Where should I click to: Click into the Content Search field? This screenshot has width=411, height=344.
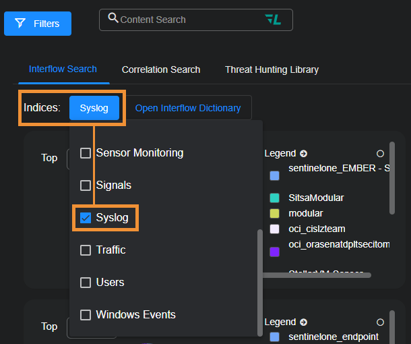(189, 20)
